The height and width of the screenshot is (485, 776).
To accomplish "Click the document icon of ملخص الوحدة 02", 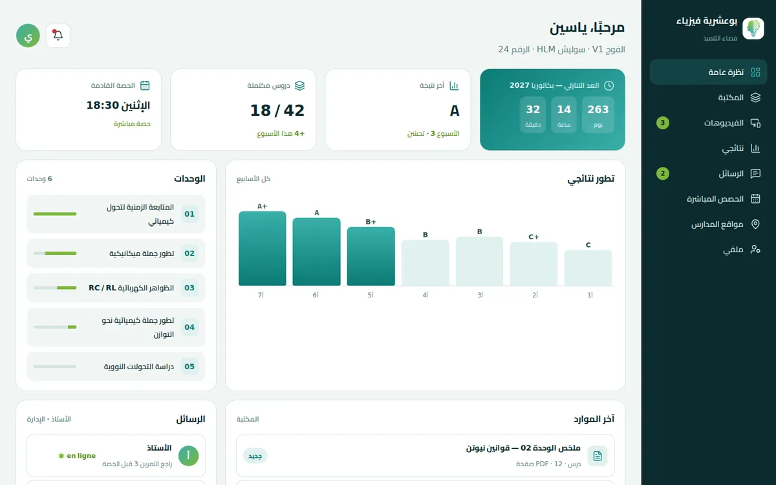I will click(x=598, y=456).
